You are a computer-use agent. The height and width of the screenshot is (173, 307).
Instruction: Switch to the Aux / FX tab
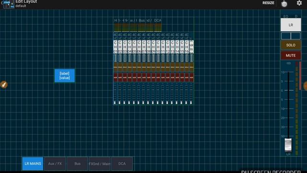(x=55, y=163)
